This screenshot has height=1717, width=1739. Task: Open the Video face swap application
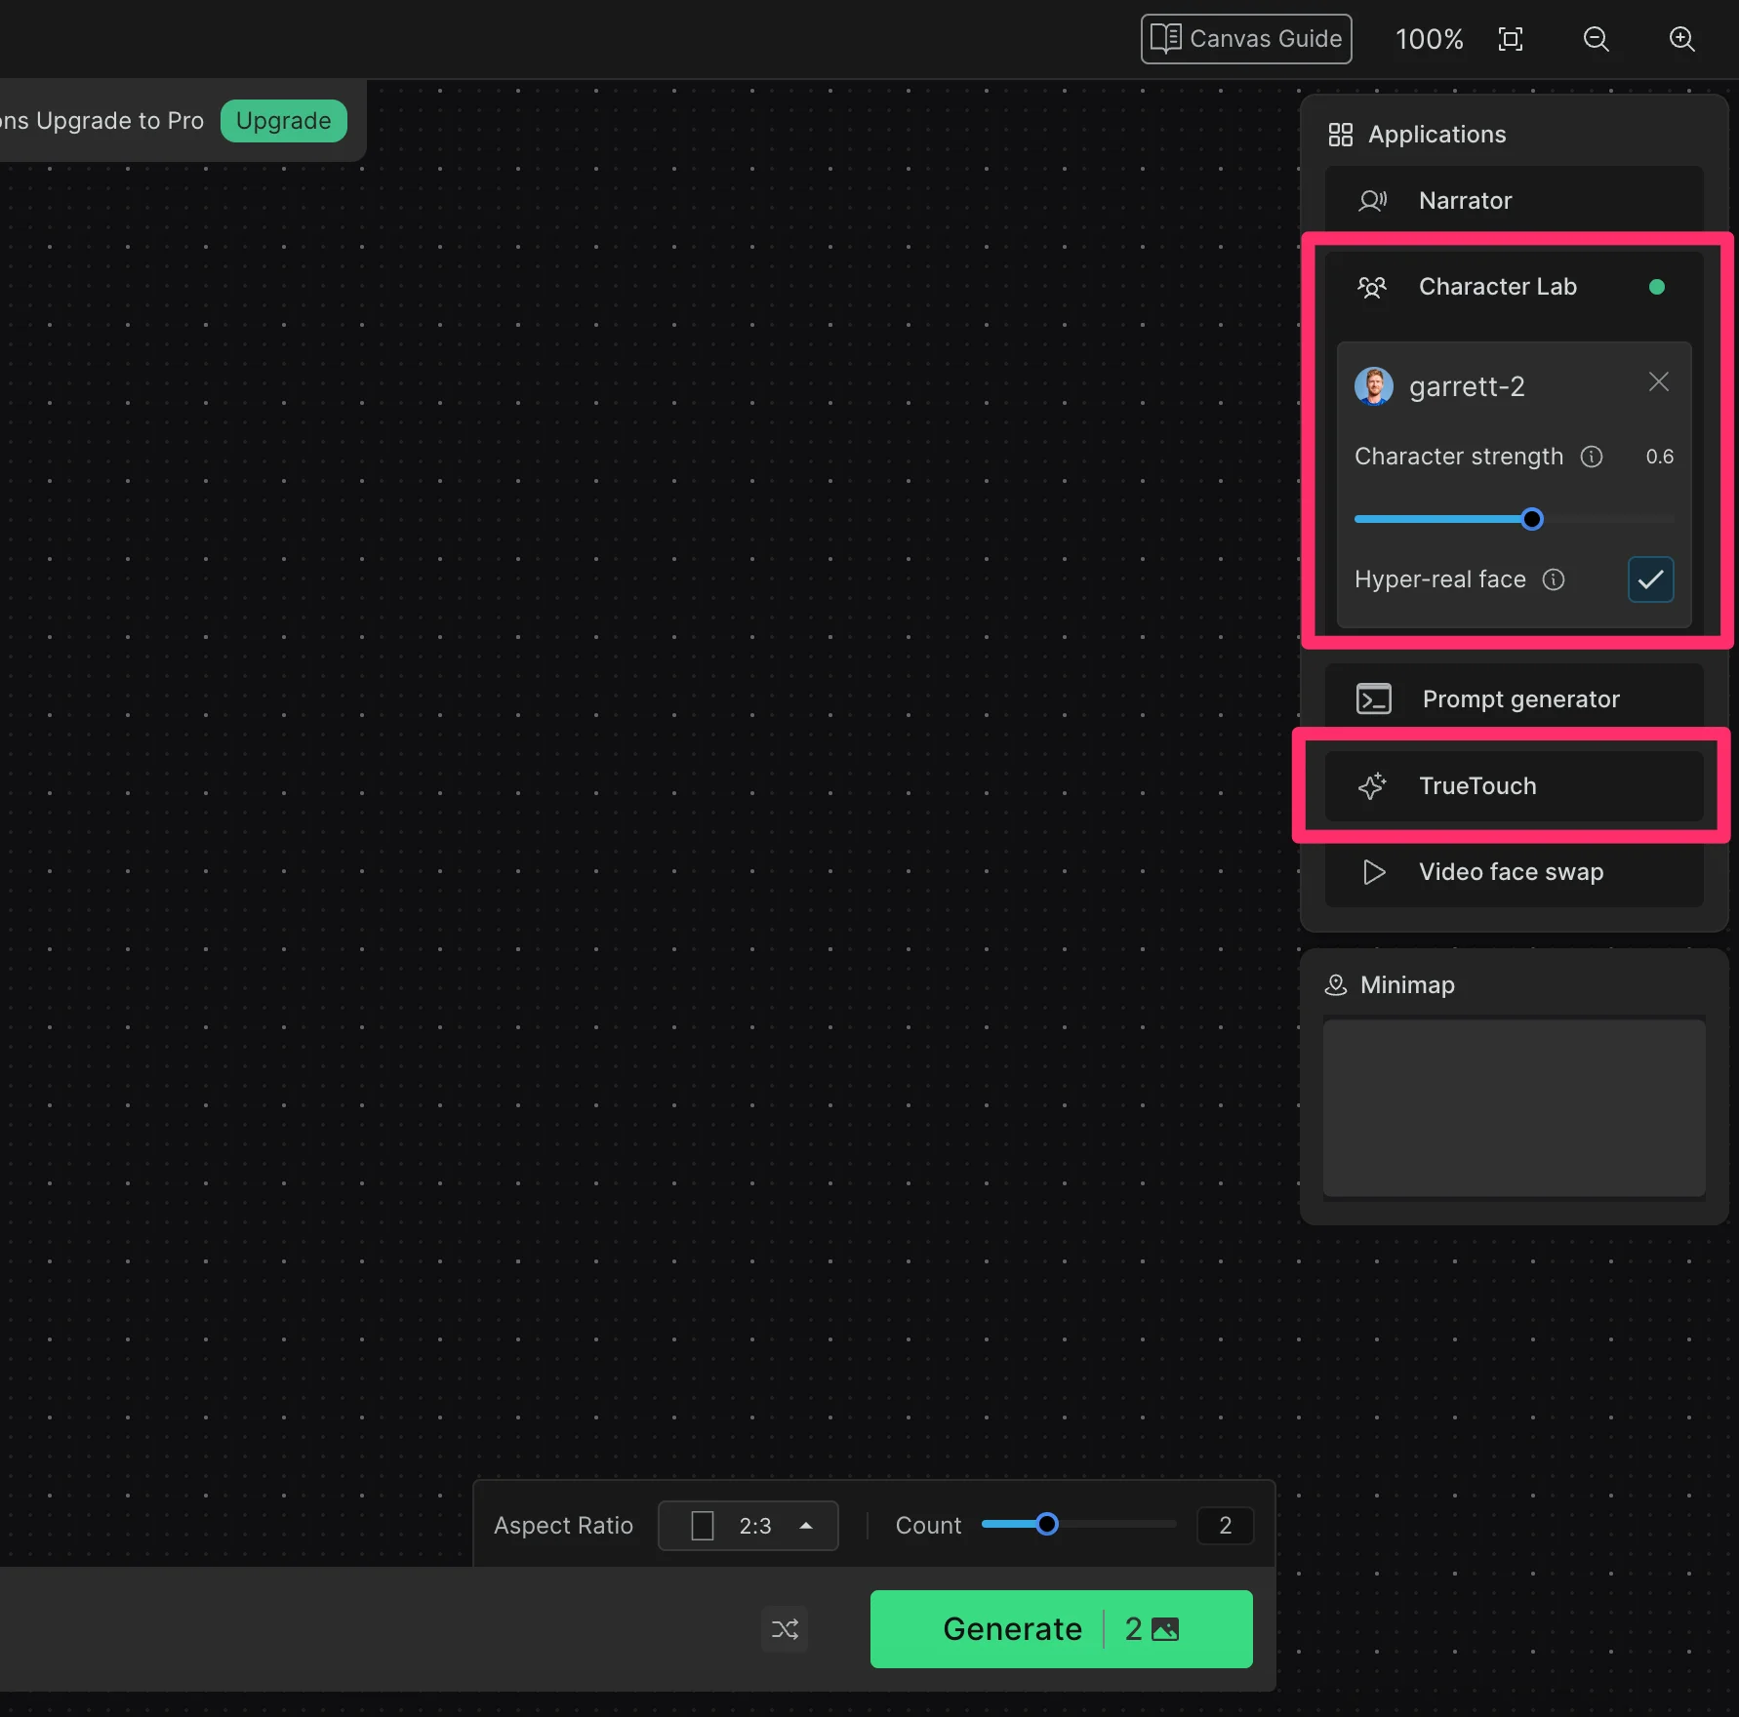coord(1514,872)
